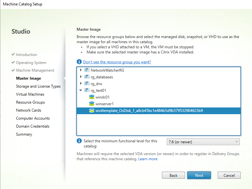The image size is (252, 189).
Task: Click the rg_test01 resource group cube icon
Action: tap(87, 90)
